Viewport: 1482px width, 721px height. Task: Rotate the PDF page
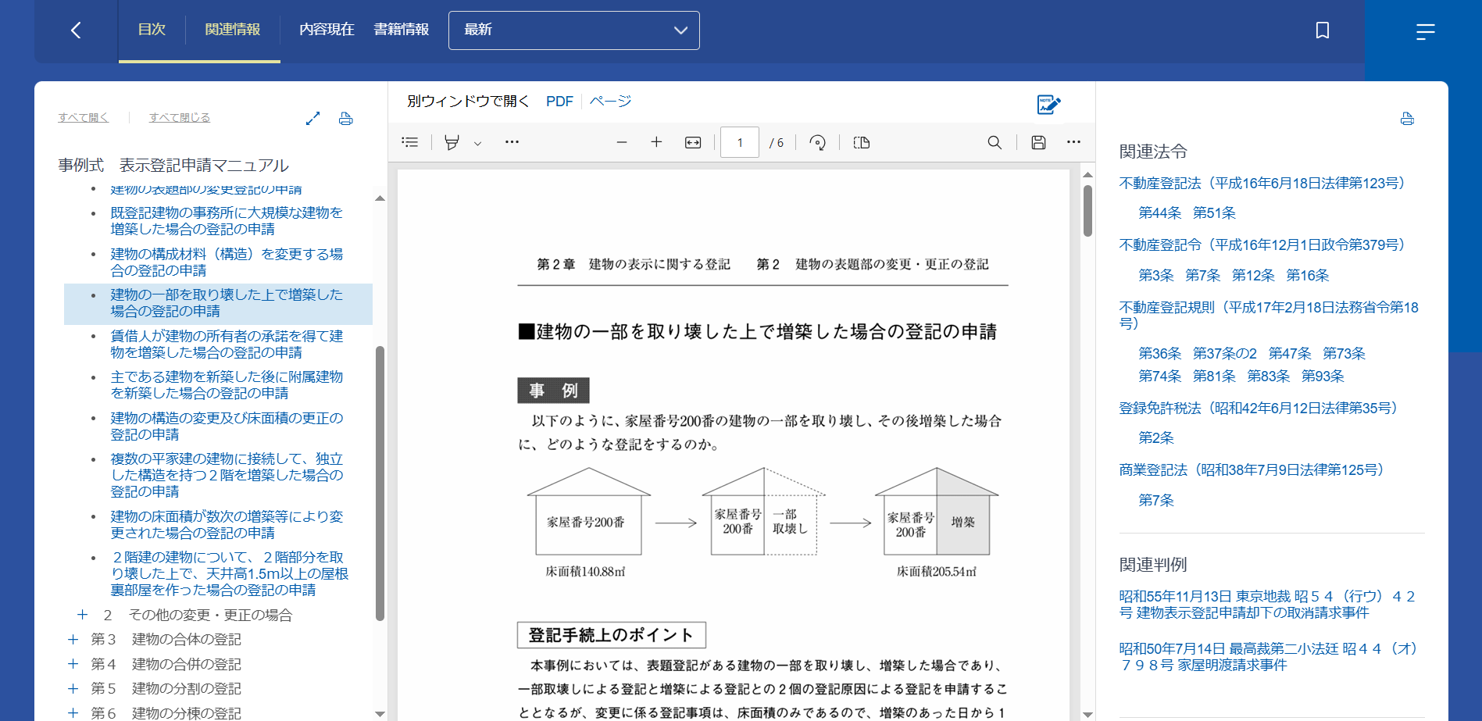[817, 142]
